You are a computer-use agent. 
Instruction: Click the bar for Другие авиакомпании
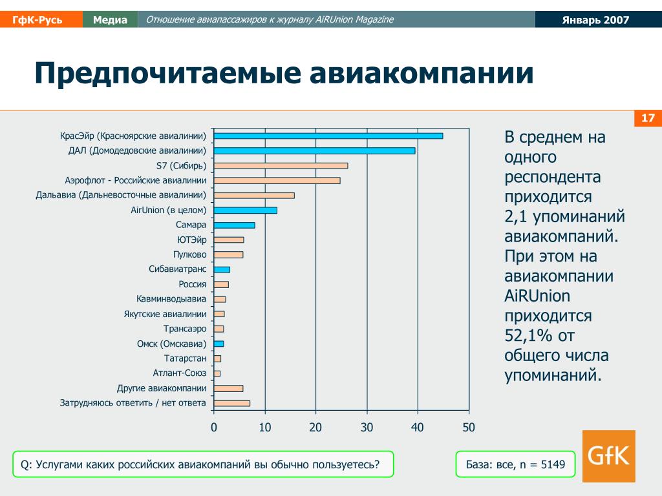(228, 388)
